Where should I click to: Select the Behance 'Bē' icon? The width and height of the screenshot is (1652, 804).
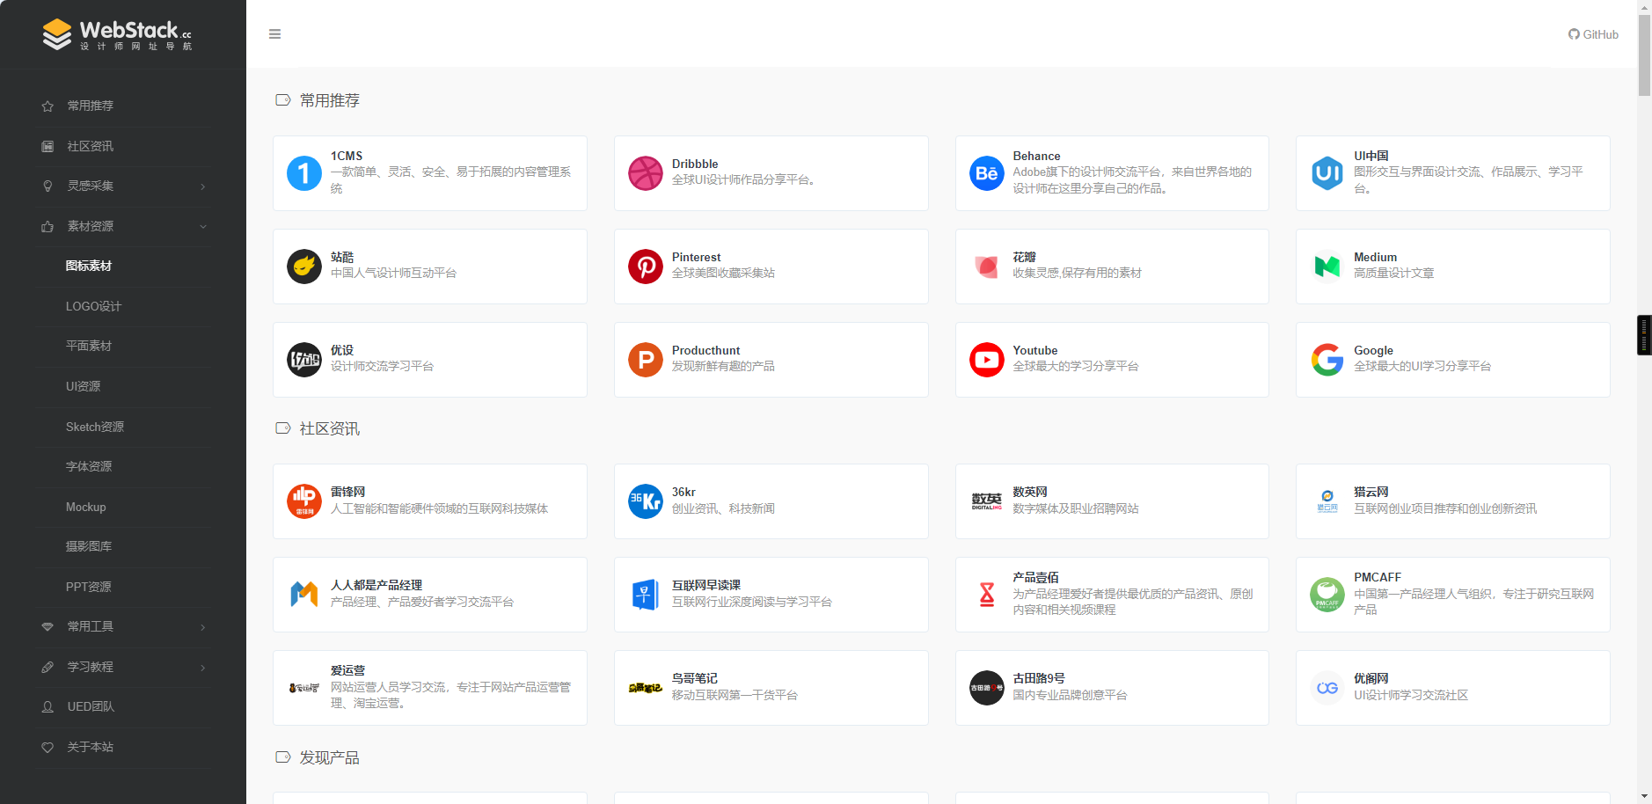986,173
